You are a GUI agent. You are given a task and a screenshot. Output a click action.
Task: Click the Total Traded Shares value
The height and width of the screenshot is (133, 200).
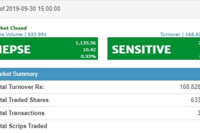coord(195,100)
